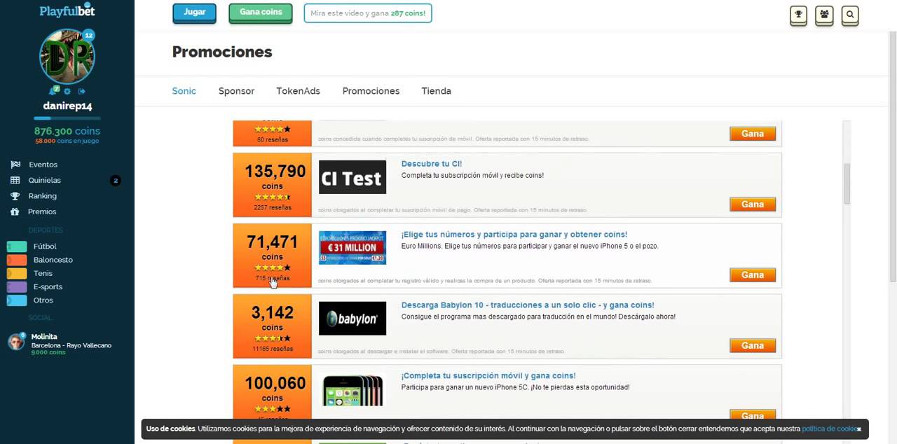
Task: Click 'Barcelona - Rayo Vallecano' bet entry
Action: click(x=71, y=345)
